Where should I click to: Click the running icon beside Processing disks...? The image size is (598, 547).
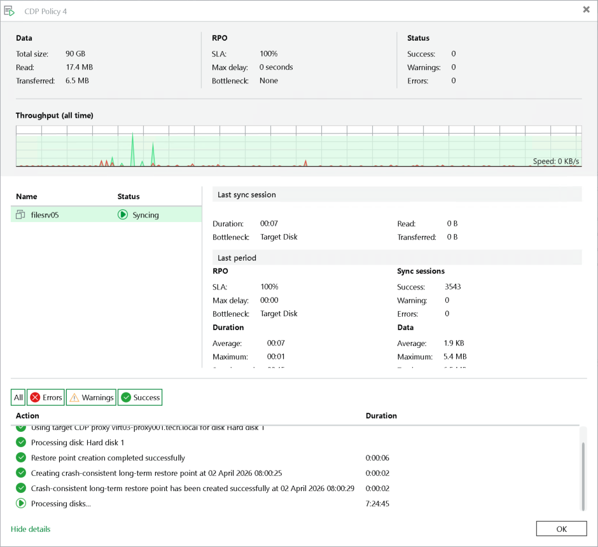tap(21, 503)
